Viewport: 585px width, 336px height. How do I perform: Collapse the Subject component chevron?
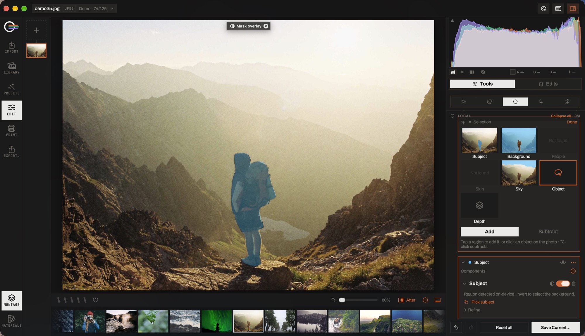click(x=464, y=283)
